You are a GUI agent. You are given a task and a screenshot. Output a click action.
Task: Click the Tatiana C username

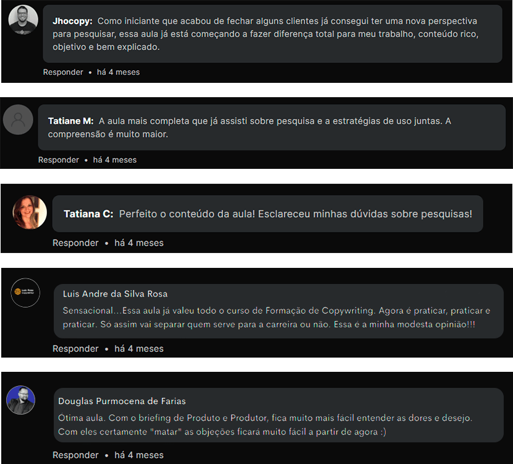pyautogui.click(x=88, y=214)
